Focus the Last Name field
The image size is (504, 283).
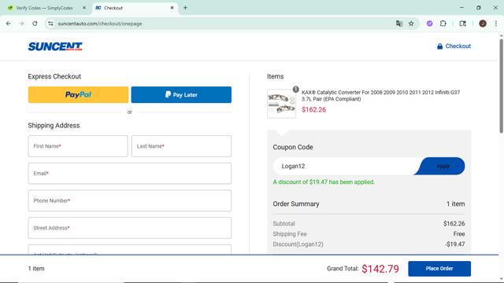coord(181,146)
